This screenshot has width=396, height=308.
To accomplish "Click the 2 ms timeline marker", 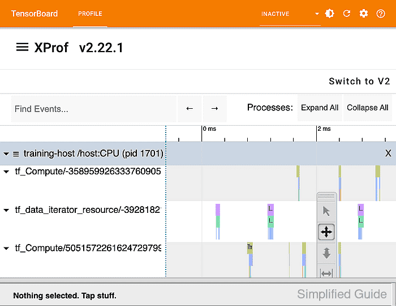I will (324, 129).
